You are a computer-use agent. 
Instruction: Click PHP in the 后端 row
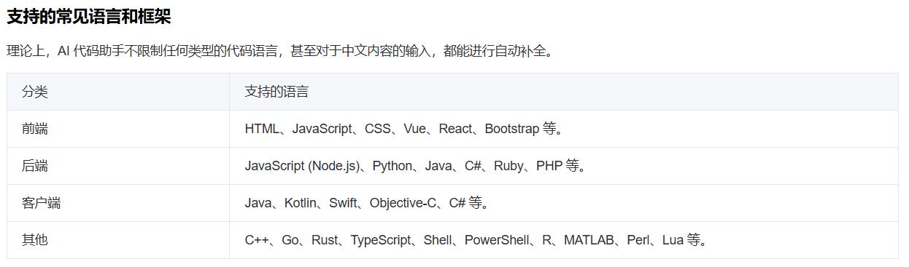click(x=549, y=166)
